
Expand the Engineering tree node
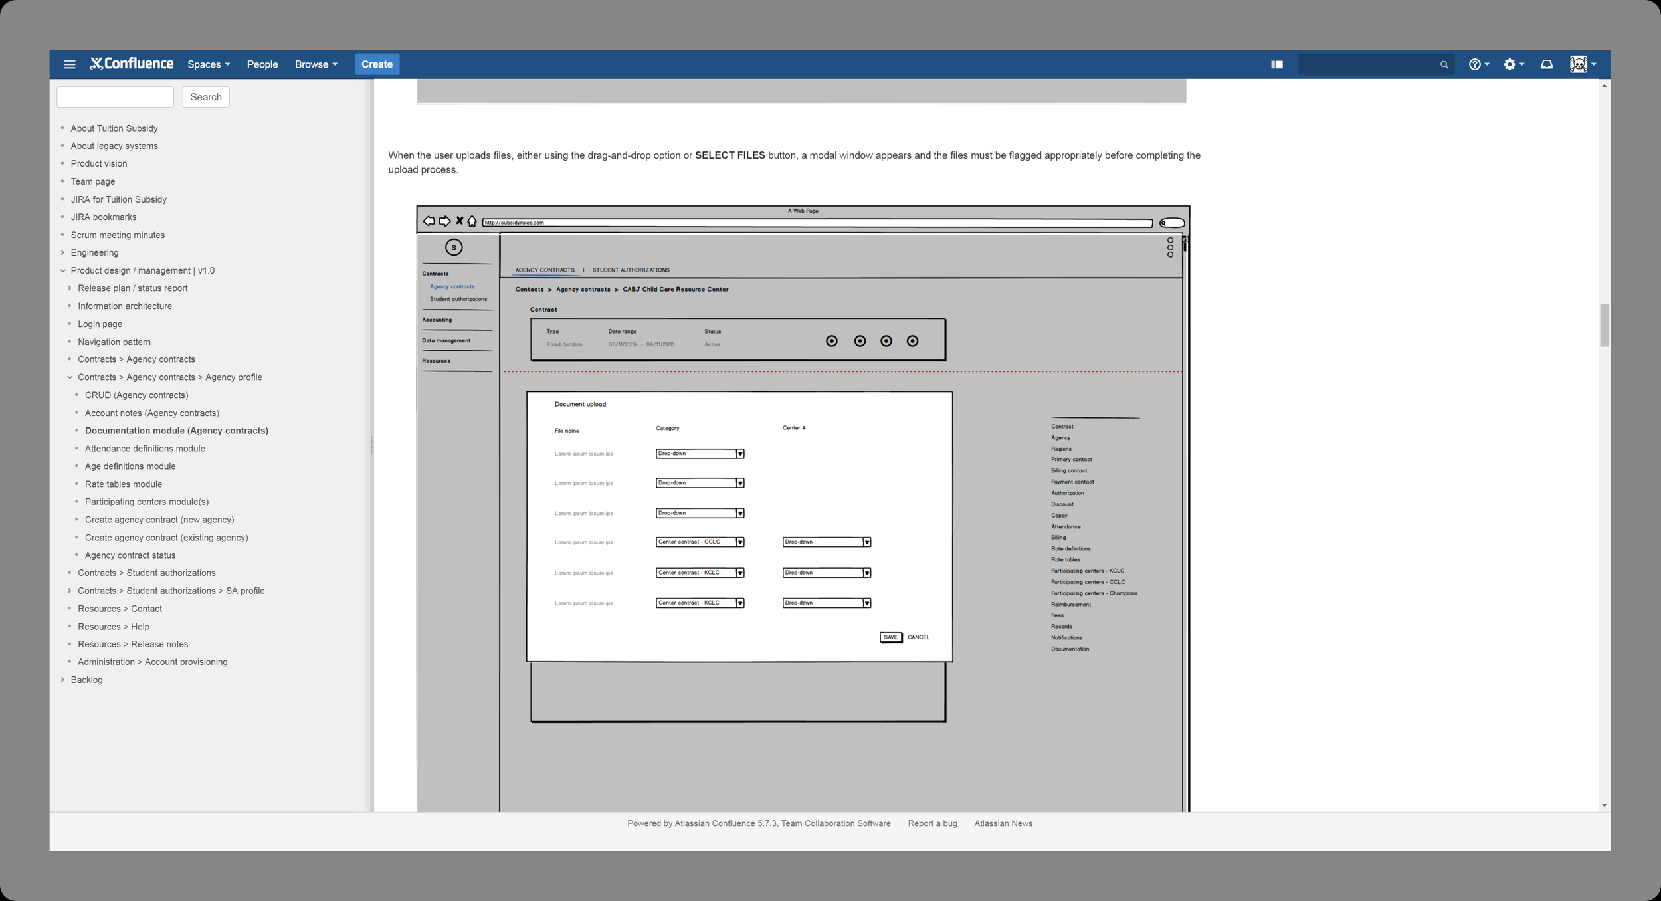(x=62, y=252)
